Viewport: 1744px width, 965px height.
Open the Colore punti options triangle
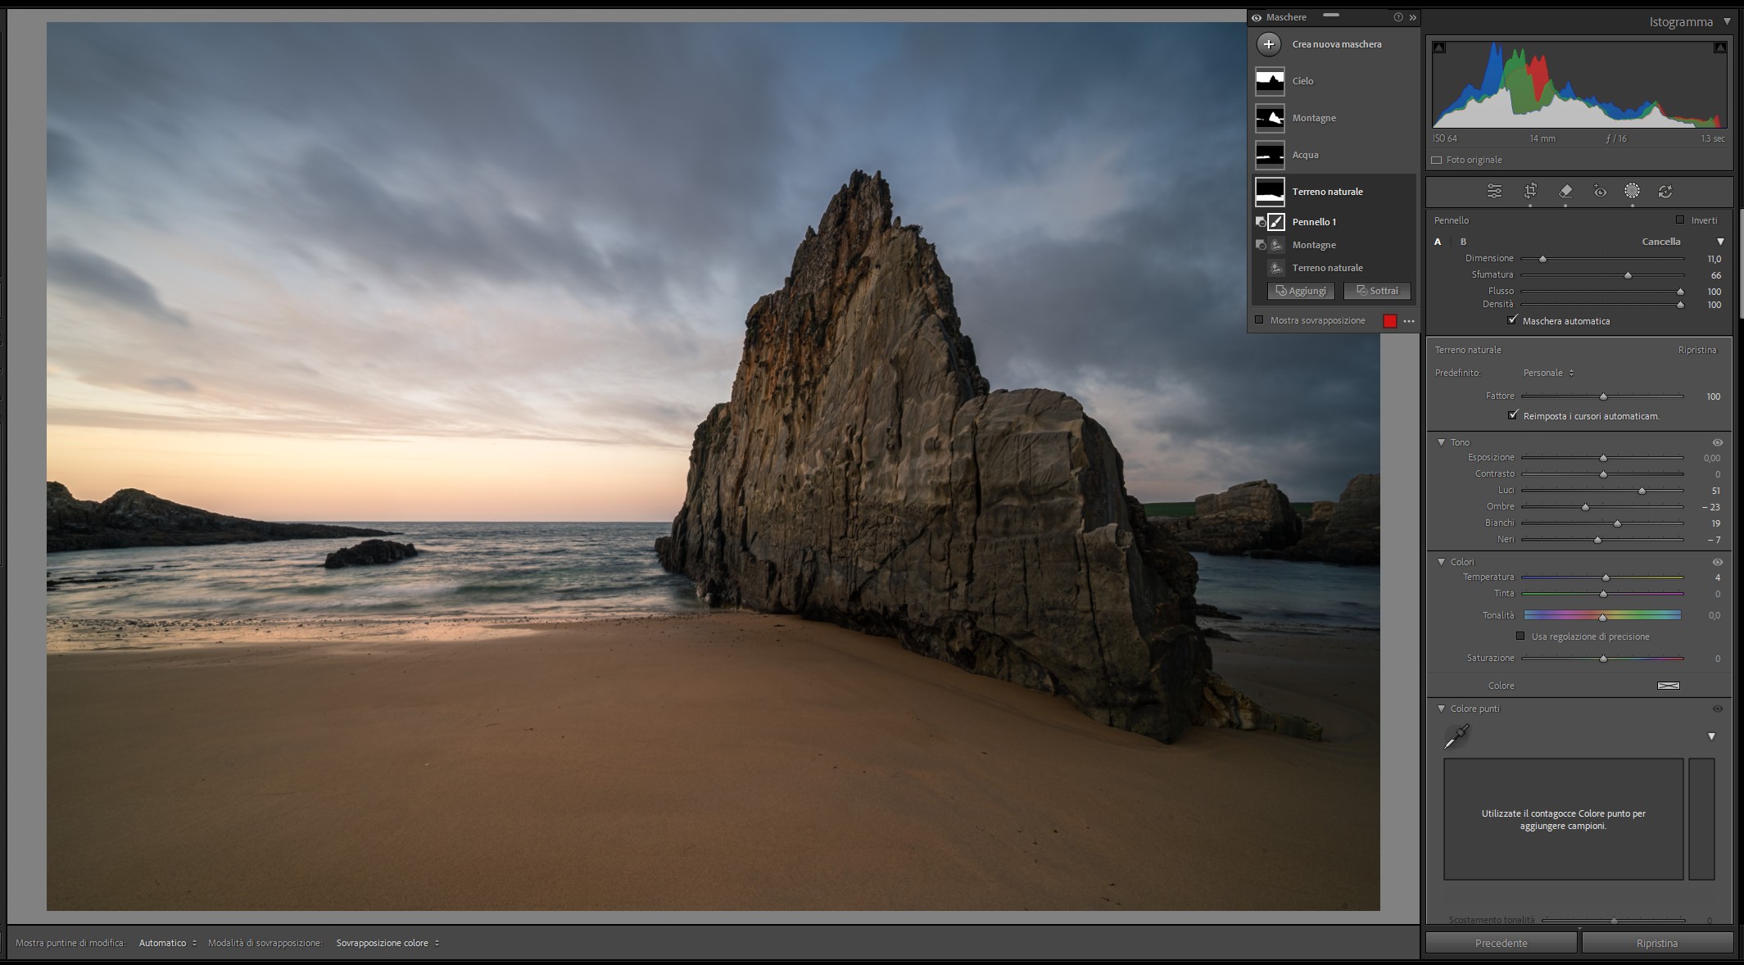[1711, 736]
